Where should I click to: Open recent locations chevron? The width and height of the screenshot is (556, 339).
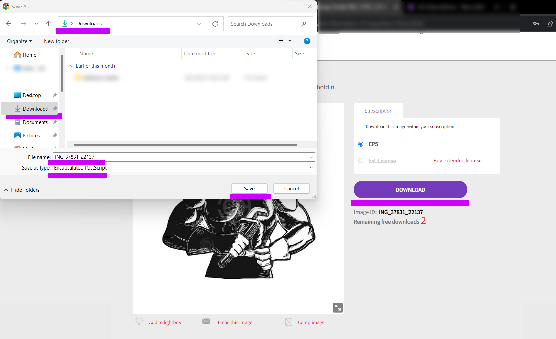[36, 24]
